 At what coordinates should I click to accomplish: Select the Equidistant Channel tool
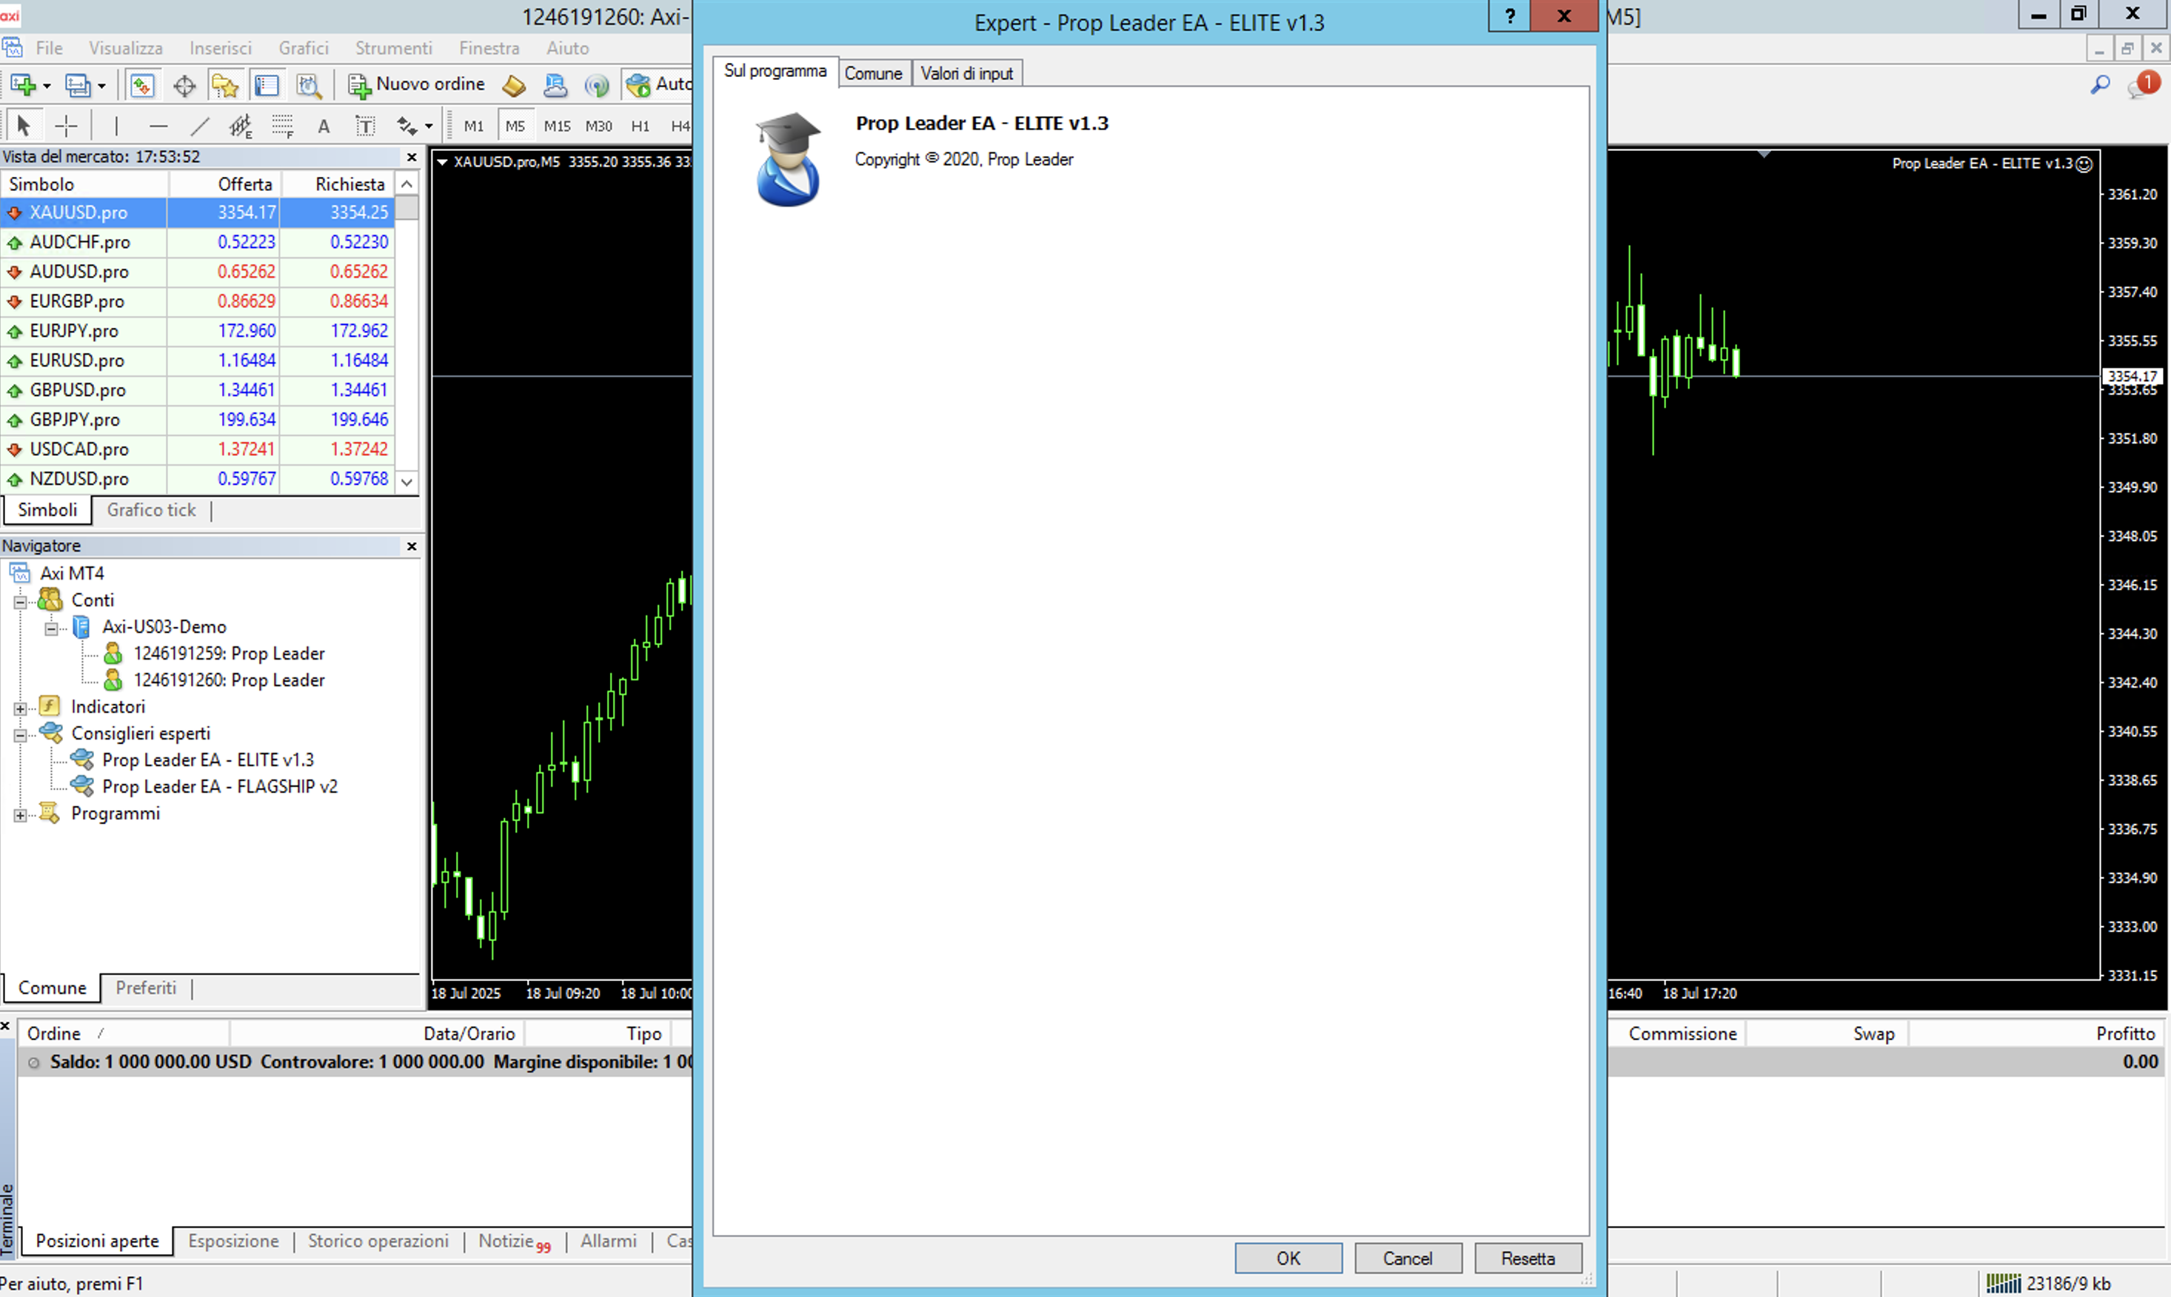241,126
